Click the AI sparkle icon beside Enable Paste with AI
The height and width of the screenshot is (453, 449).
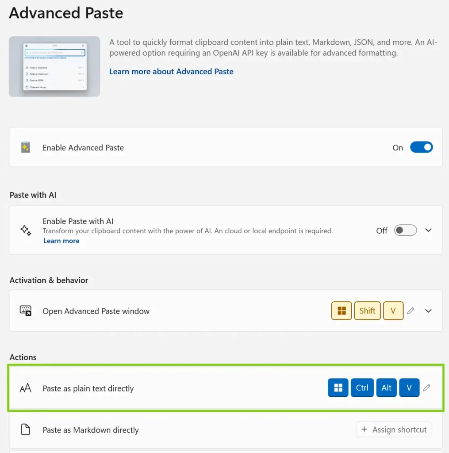(26, 230)
